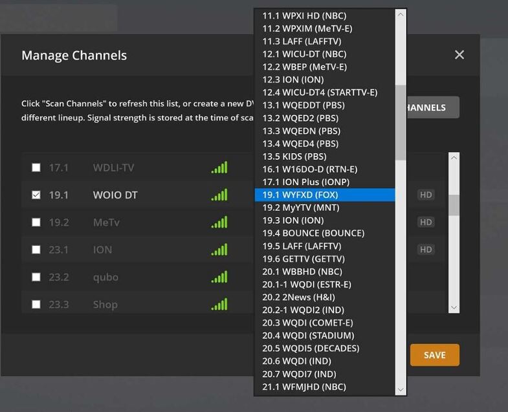This screenshot has width=508, height=412.
Task: Enable channel 19.2 MeTv checkbox
Action: (36, 222)
